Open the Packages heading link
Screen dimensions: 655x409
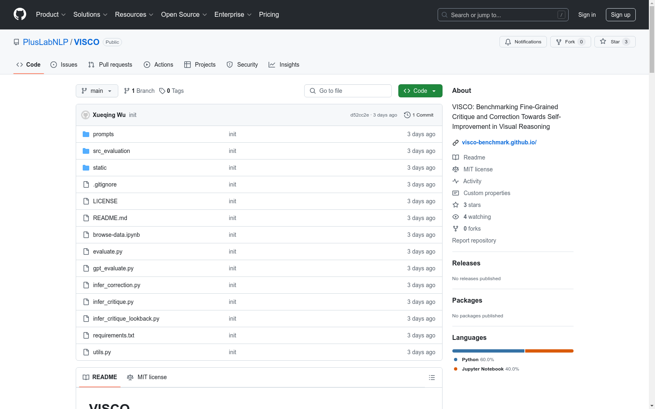pos(467,300)
